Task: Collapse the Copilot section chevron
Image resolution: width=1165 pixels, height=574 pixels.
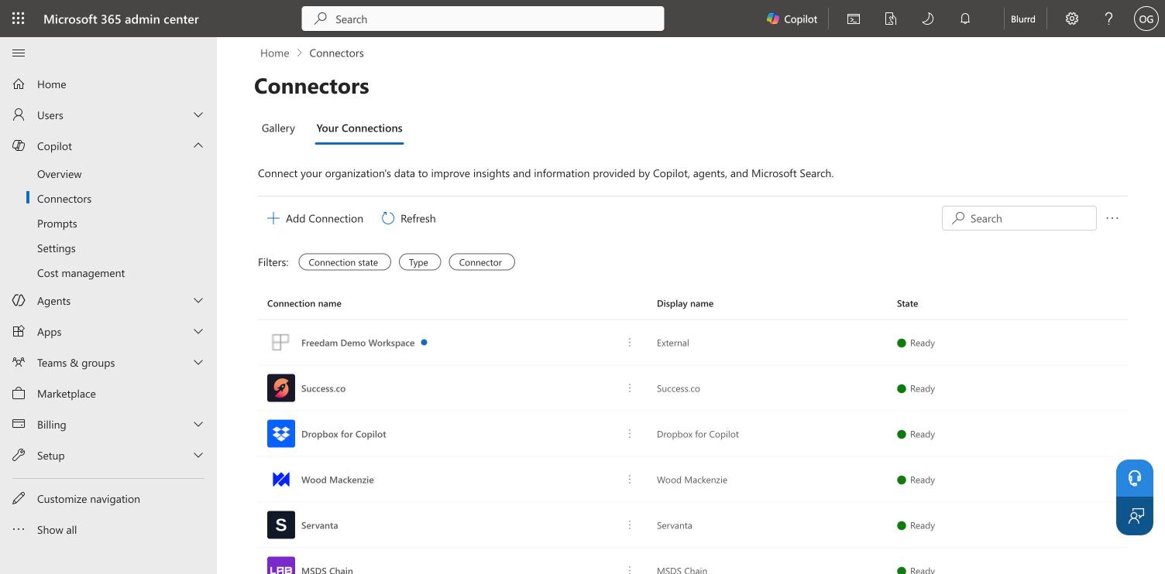Action: [x=198, y=145]
